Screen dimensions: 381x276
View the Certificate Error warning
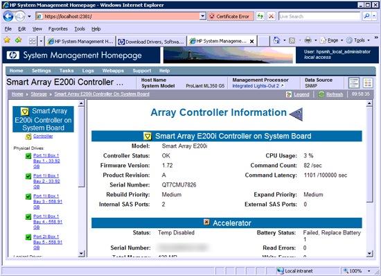pyautogui.click(x=230, y=16)
